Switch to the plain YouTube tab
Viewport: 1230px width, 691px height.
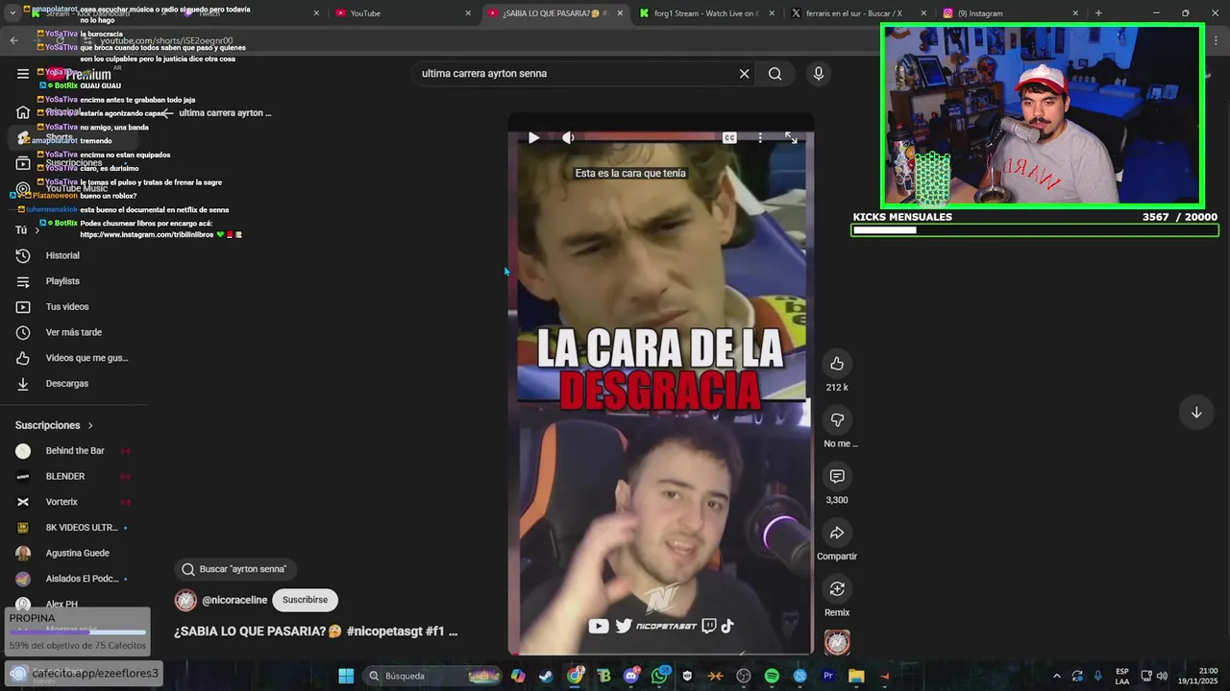(404, 13)
